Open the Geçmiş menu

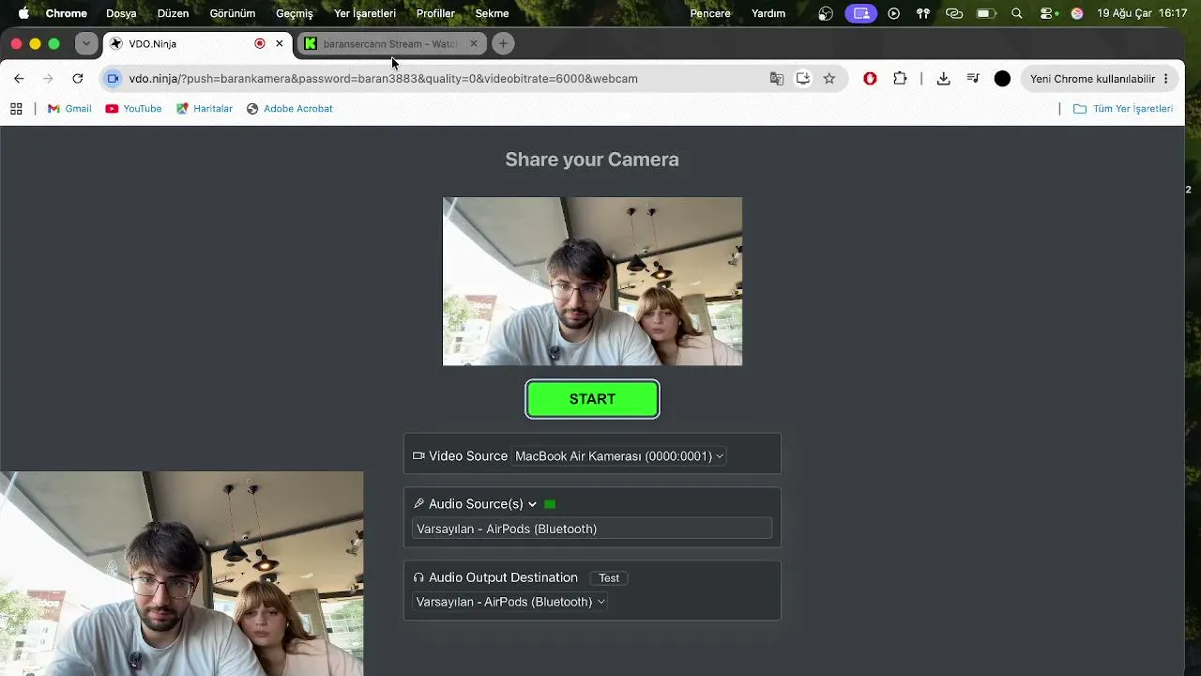295,13
